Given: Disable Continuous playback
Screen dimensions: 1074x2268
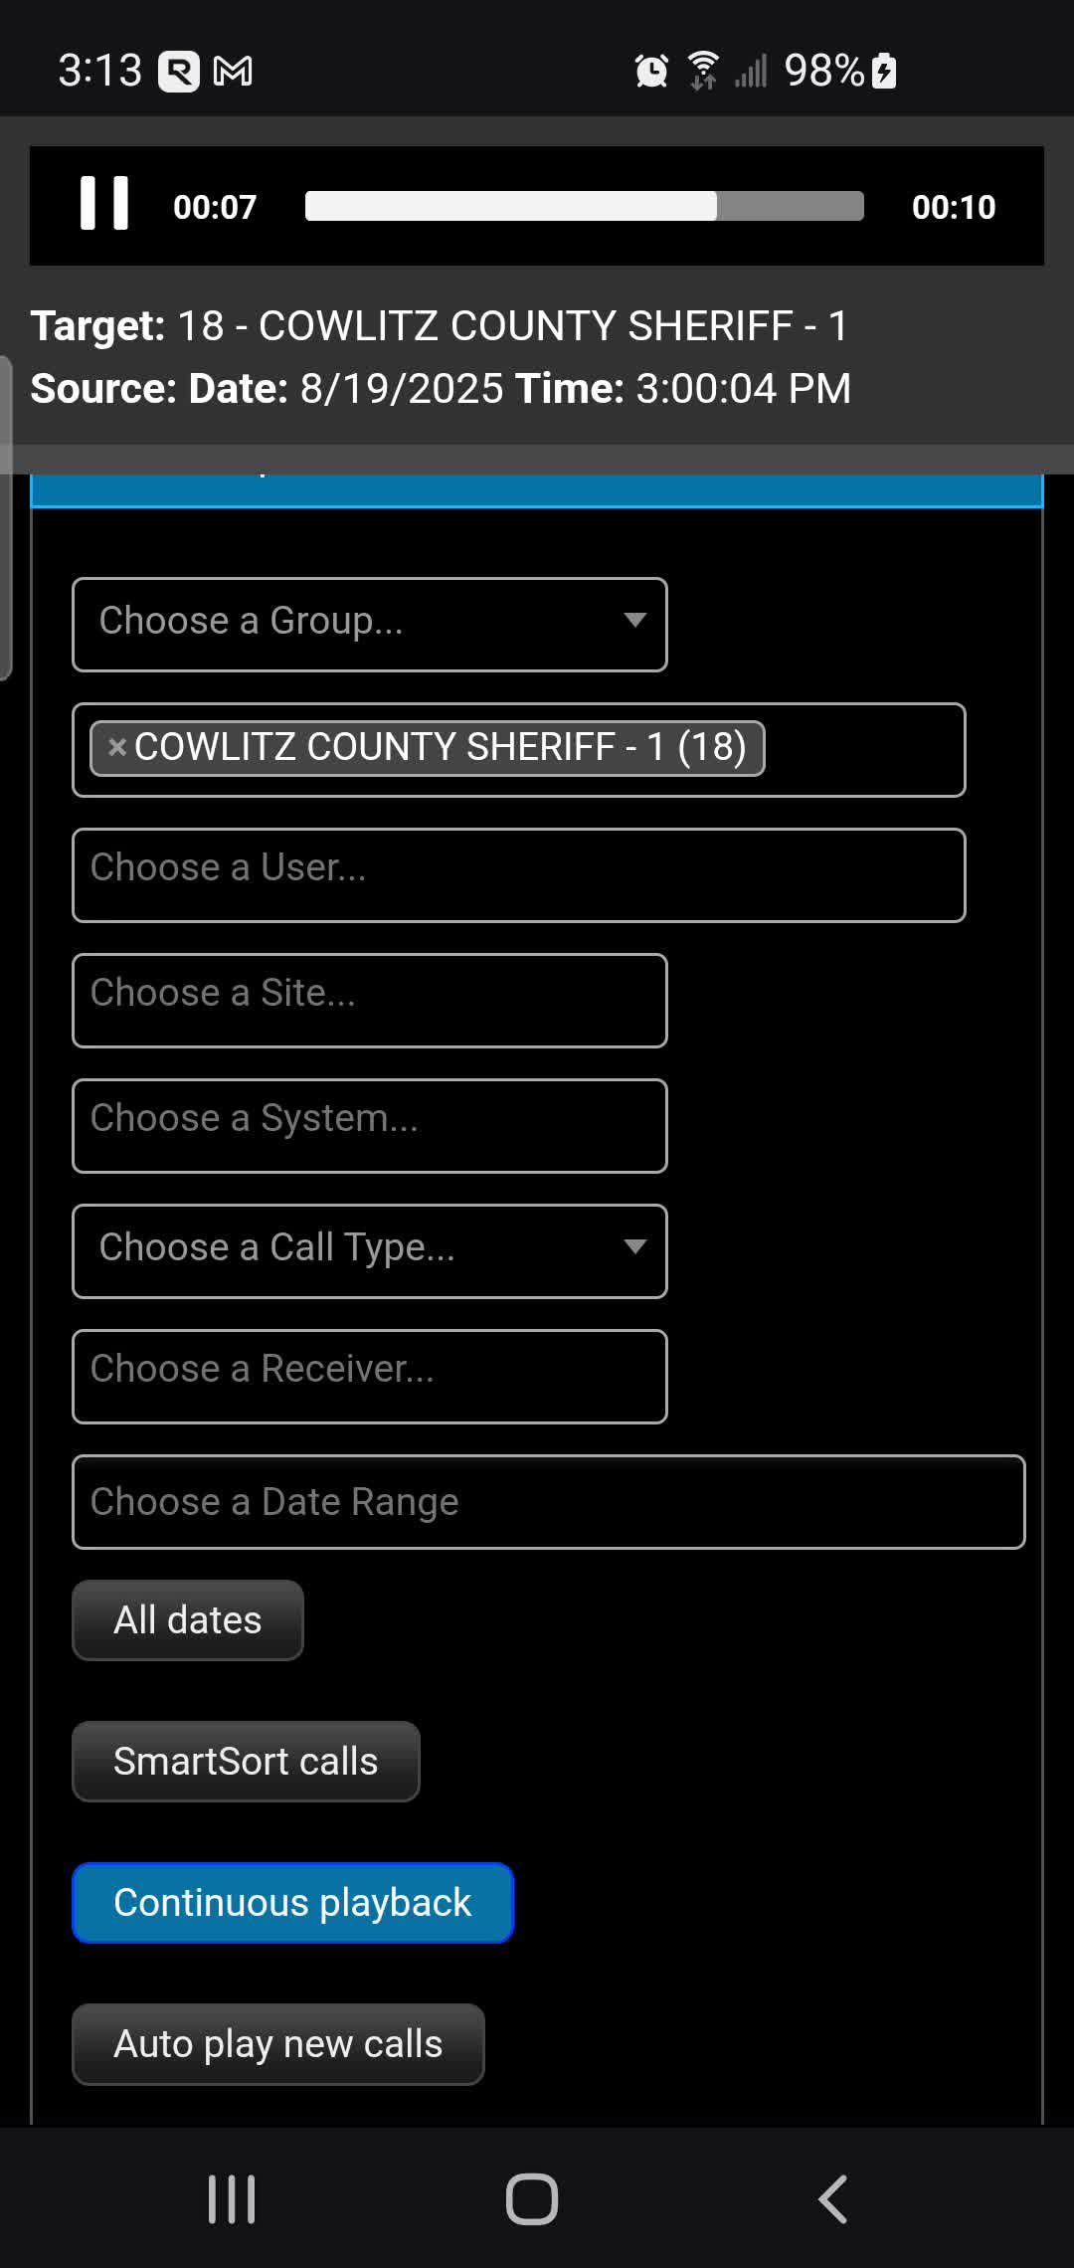Looking at the screenshot, I should tap(292, 1902).
